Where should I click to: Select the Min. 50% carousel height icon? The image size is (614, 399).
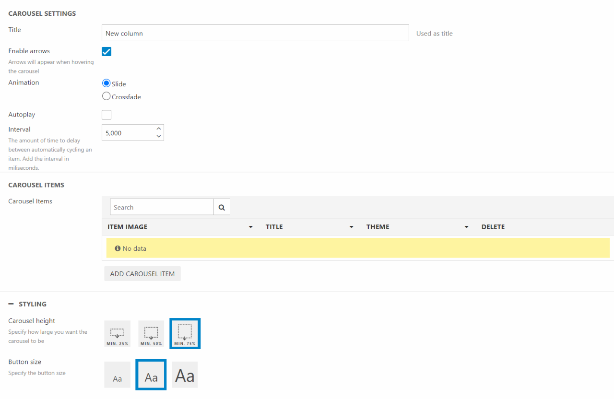pyautogui.click(x=151, y=334)
